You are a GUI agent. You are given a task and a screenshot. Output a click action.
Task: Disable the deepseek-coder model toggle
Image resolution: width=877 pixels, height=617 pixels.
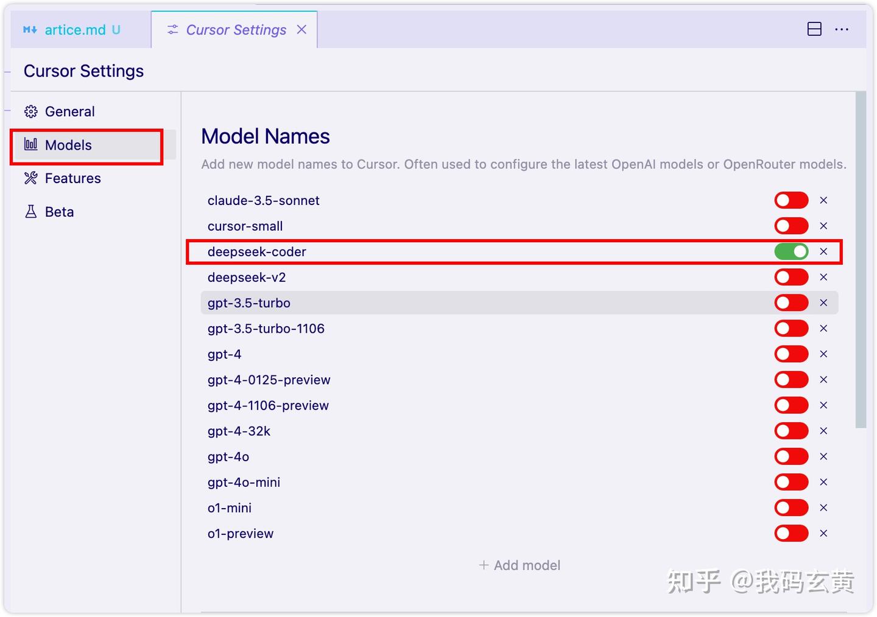(x=791, y=251)
